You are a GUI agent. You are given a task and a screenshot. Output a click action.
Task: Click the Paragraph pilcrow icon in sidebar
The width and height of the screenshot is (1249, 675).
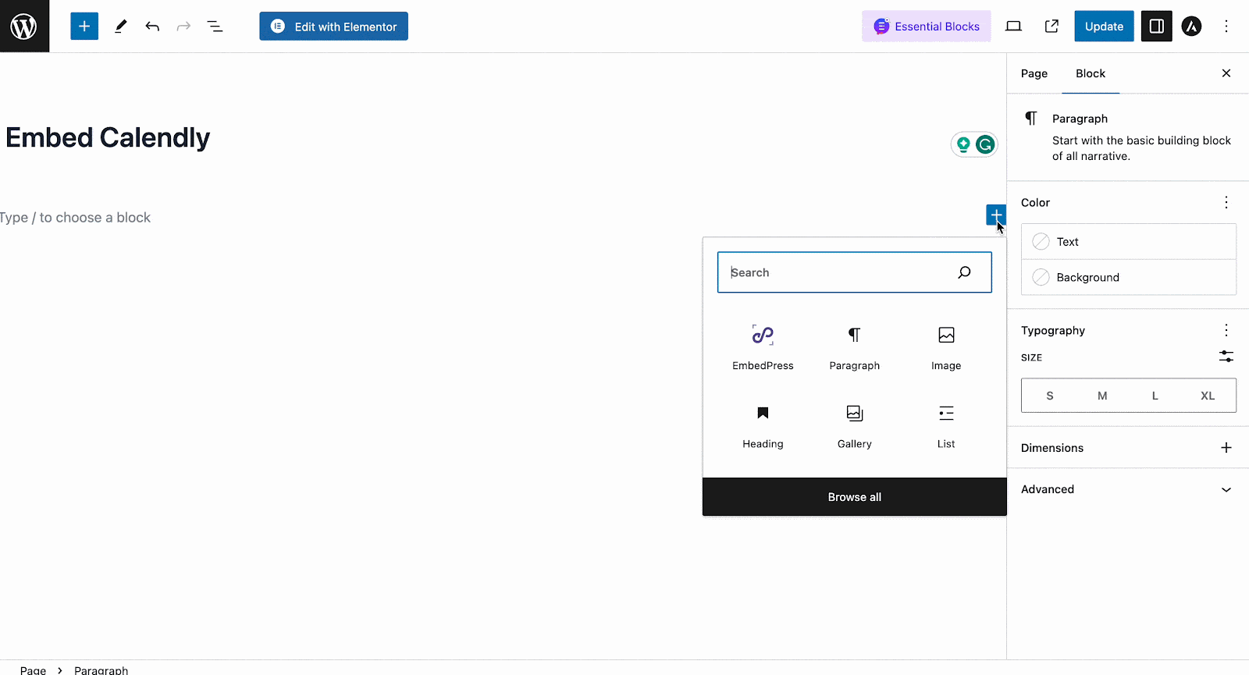point(1031,119)
